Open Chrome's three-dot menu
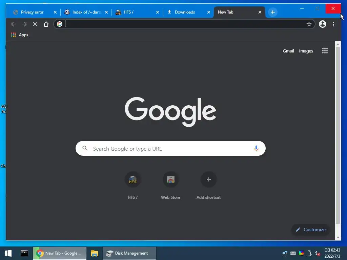This screenshot has width=347, height=260. pyautogui.click(x=333, y=24)
